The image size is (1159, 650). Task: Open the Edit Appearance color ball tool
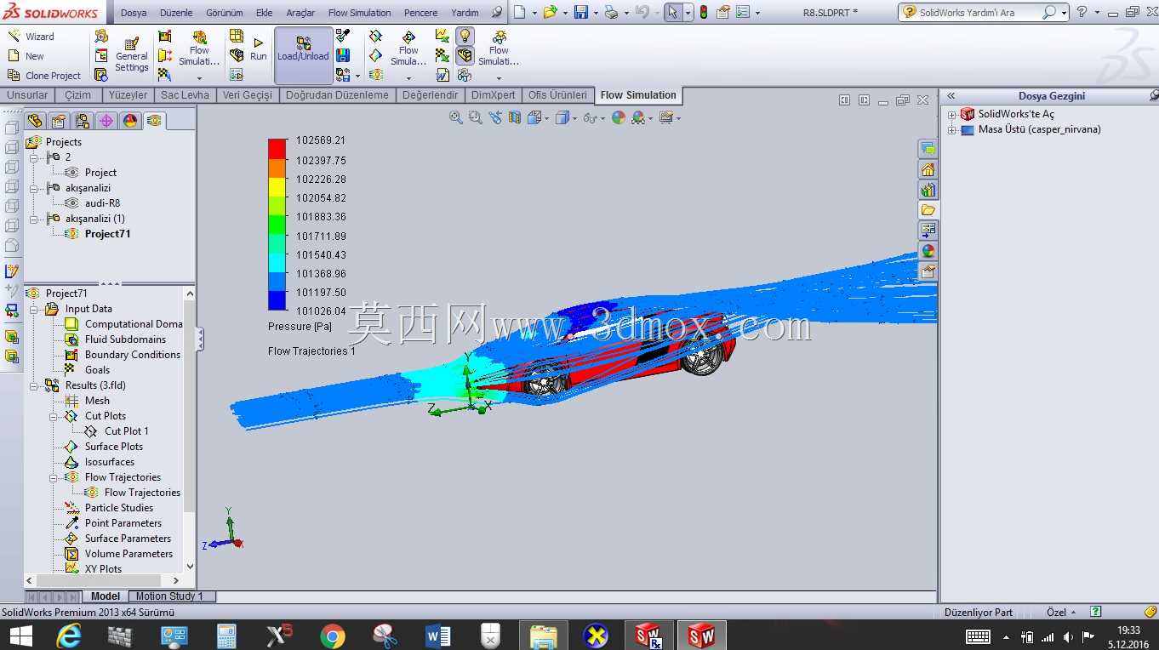[619, 117]
